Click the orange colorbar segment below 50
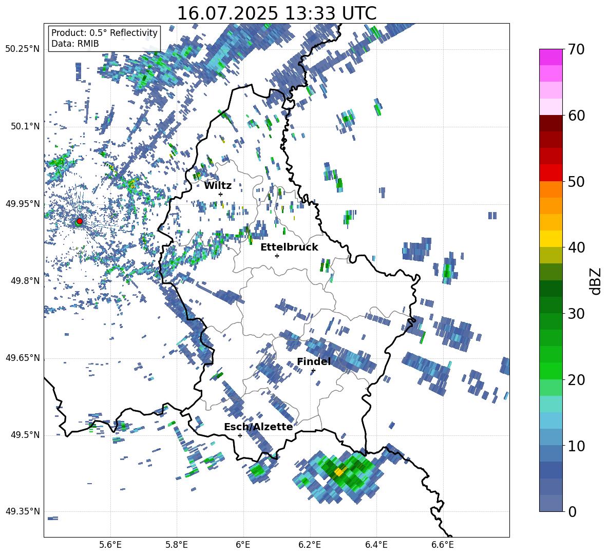This screenshot has height=555, width=608. [x=550, y=189]
